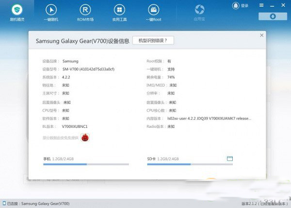Close the device info dialog

pyautogui.click(x=262, y=35)
